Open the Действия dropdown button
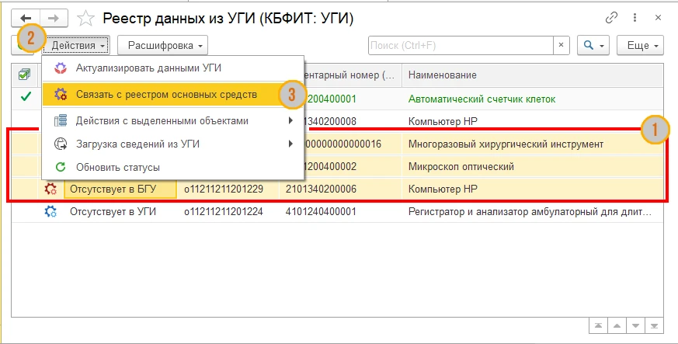This screenshot has width=678, height=344. pyautogui.click(x=78, y=45)
